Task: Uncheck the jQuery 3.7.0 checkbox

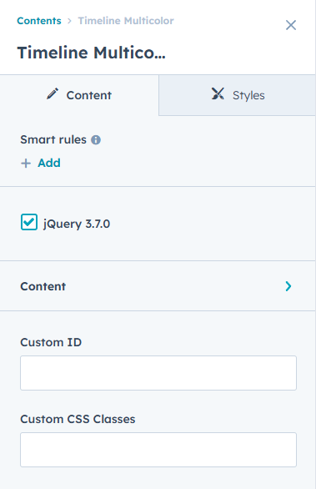Action: point(29,222)
